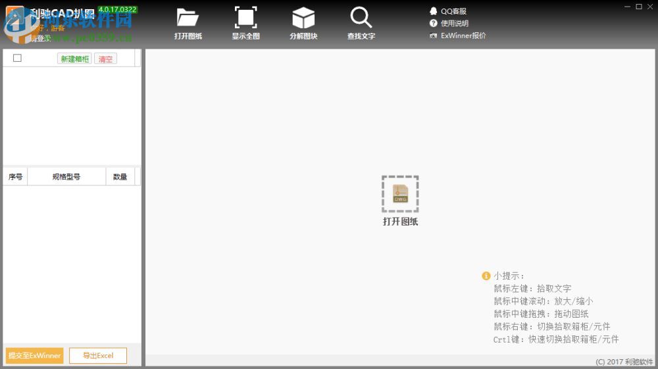
Task: Open the ExWinner报价 link
Action: click(x=463, y=36)
